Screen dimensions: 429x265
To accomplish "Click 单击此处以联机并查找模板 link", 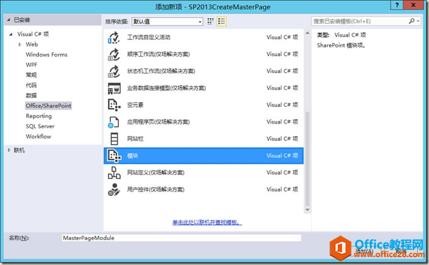I will pyautogui.click(x=207, y=222).
